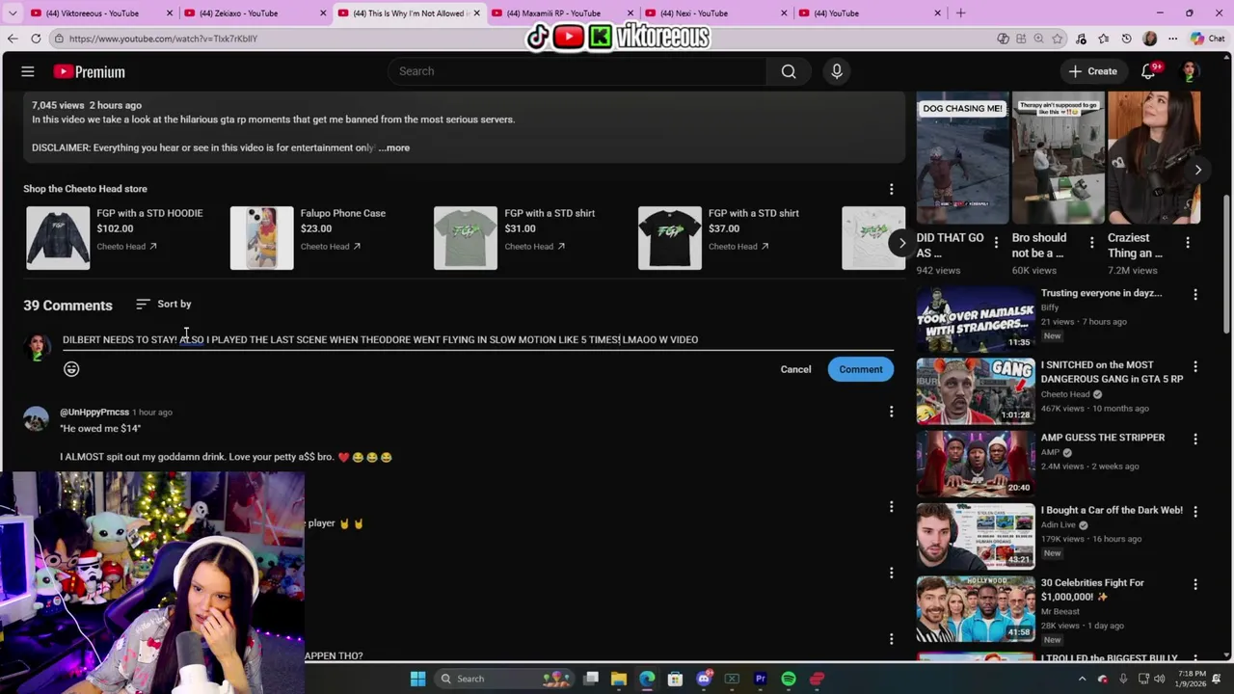
Task: Open the Windows Start menu
Action: (x=417, y=679)
